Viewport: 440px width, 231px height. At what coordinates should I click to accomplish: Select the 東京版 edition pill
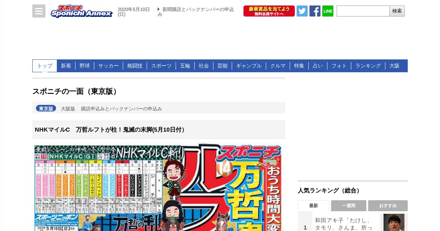[x=46, y=109]
